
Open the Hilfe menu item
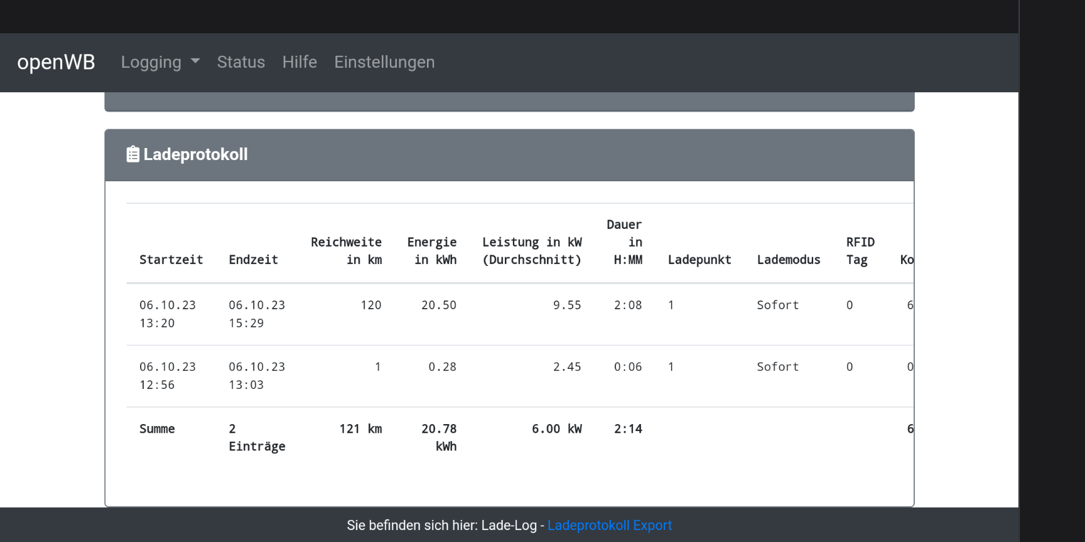(x=300, y=62)
